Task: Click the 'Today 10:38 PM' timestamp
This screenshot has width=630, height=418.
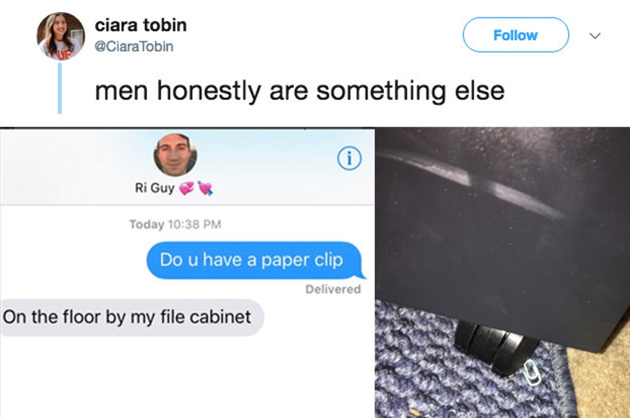Action: click(175, 224)
